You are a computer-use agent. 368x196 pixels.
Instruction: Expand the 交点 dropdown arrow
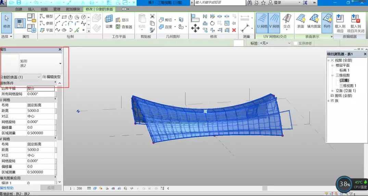pos(287,30)
